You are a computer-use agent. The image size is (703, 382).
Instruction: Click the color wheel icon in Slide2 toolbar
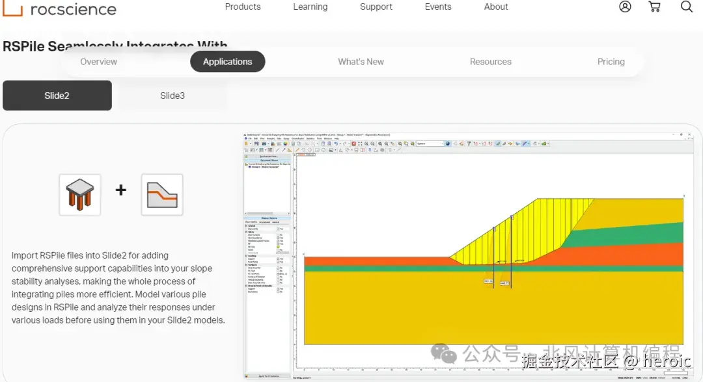285,144
